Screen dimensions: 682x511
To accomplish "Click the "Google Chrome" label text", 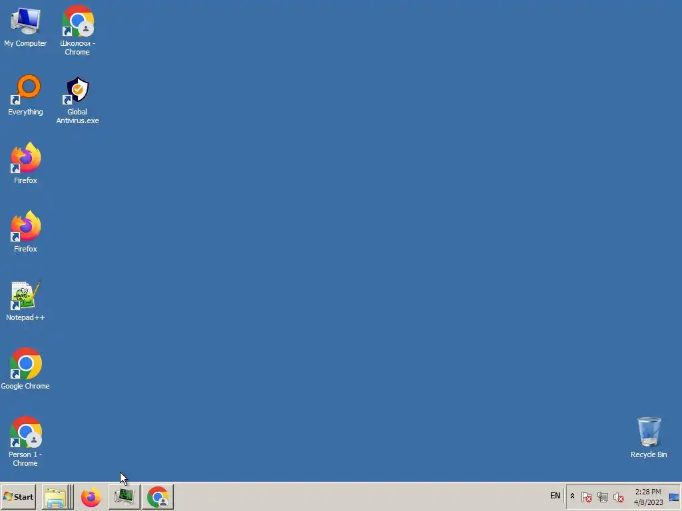I will click(25, 387).
